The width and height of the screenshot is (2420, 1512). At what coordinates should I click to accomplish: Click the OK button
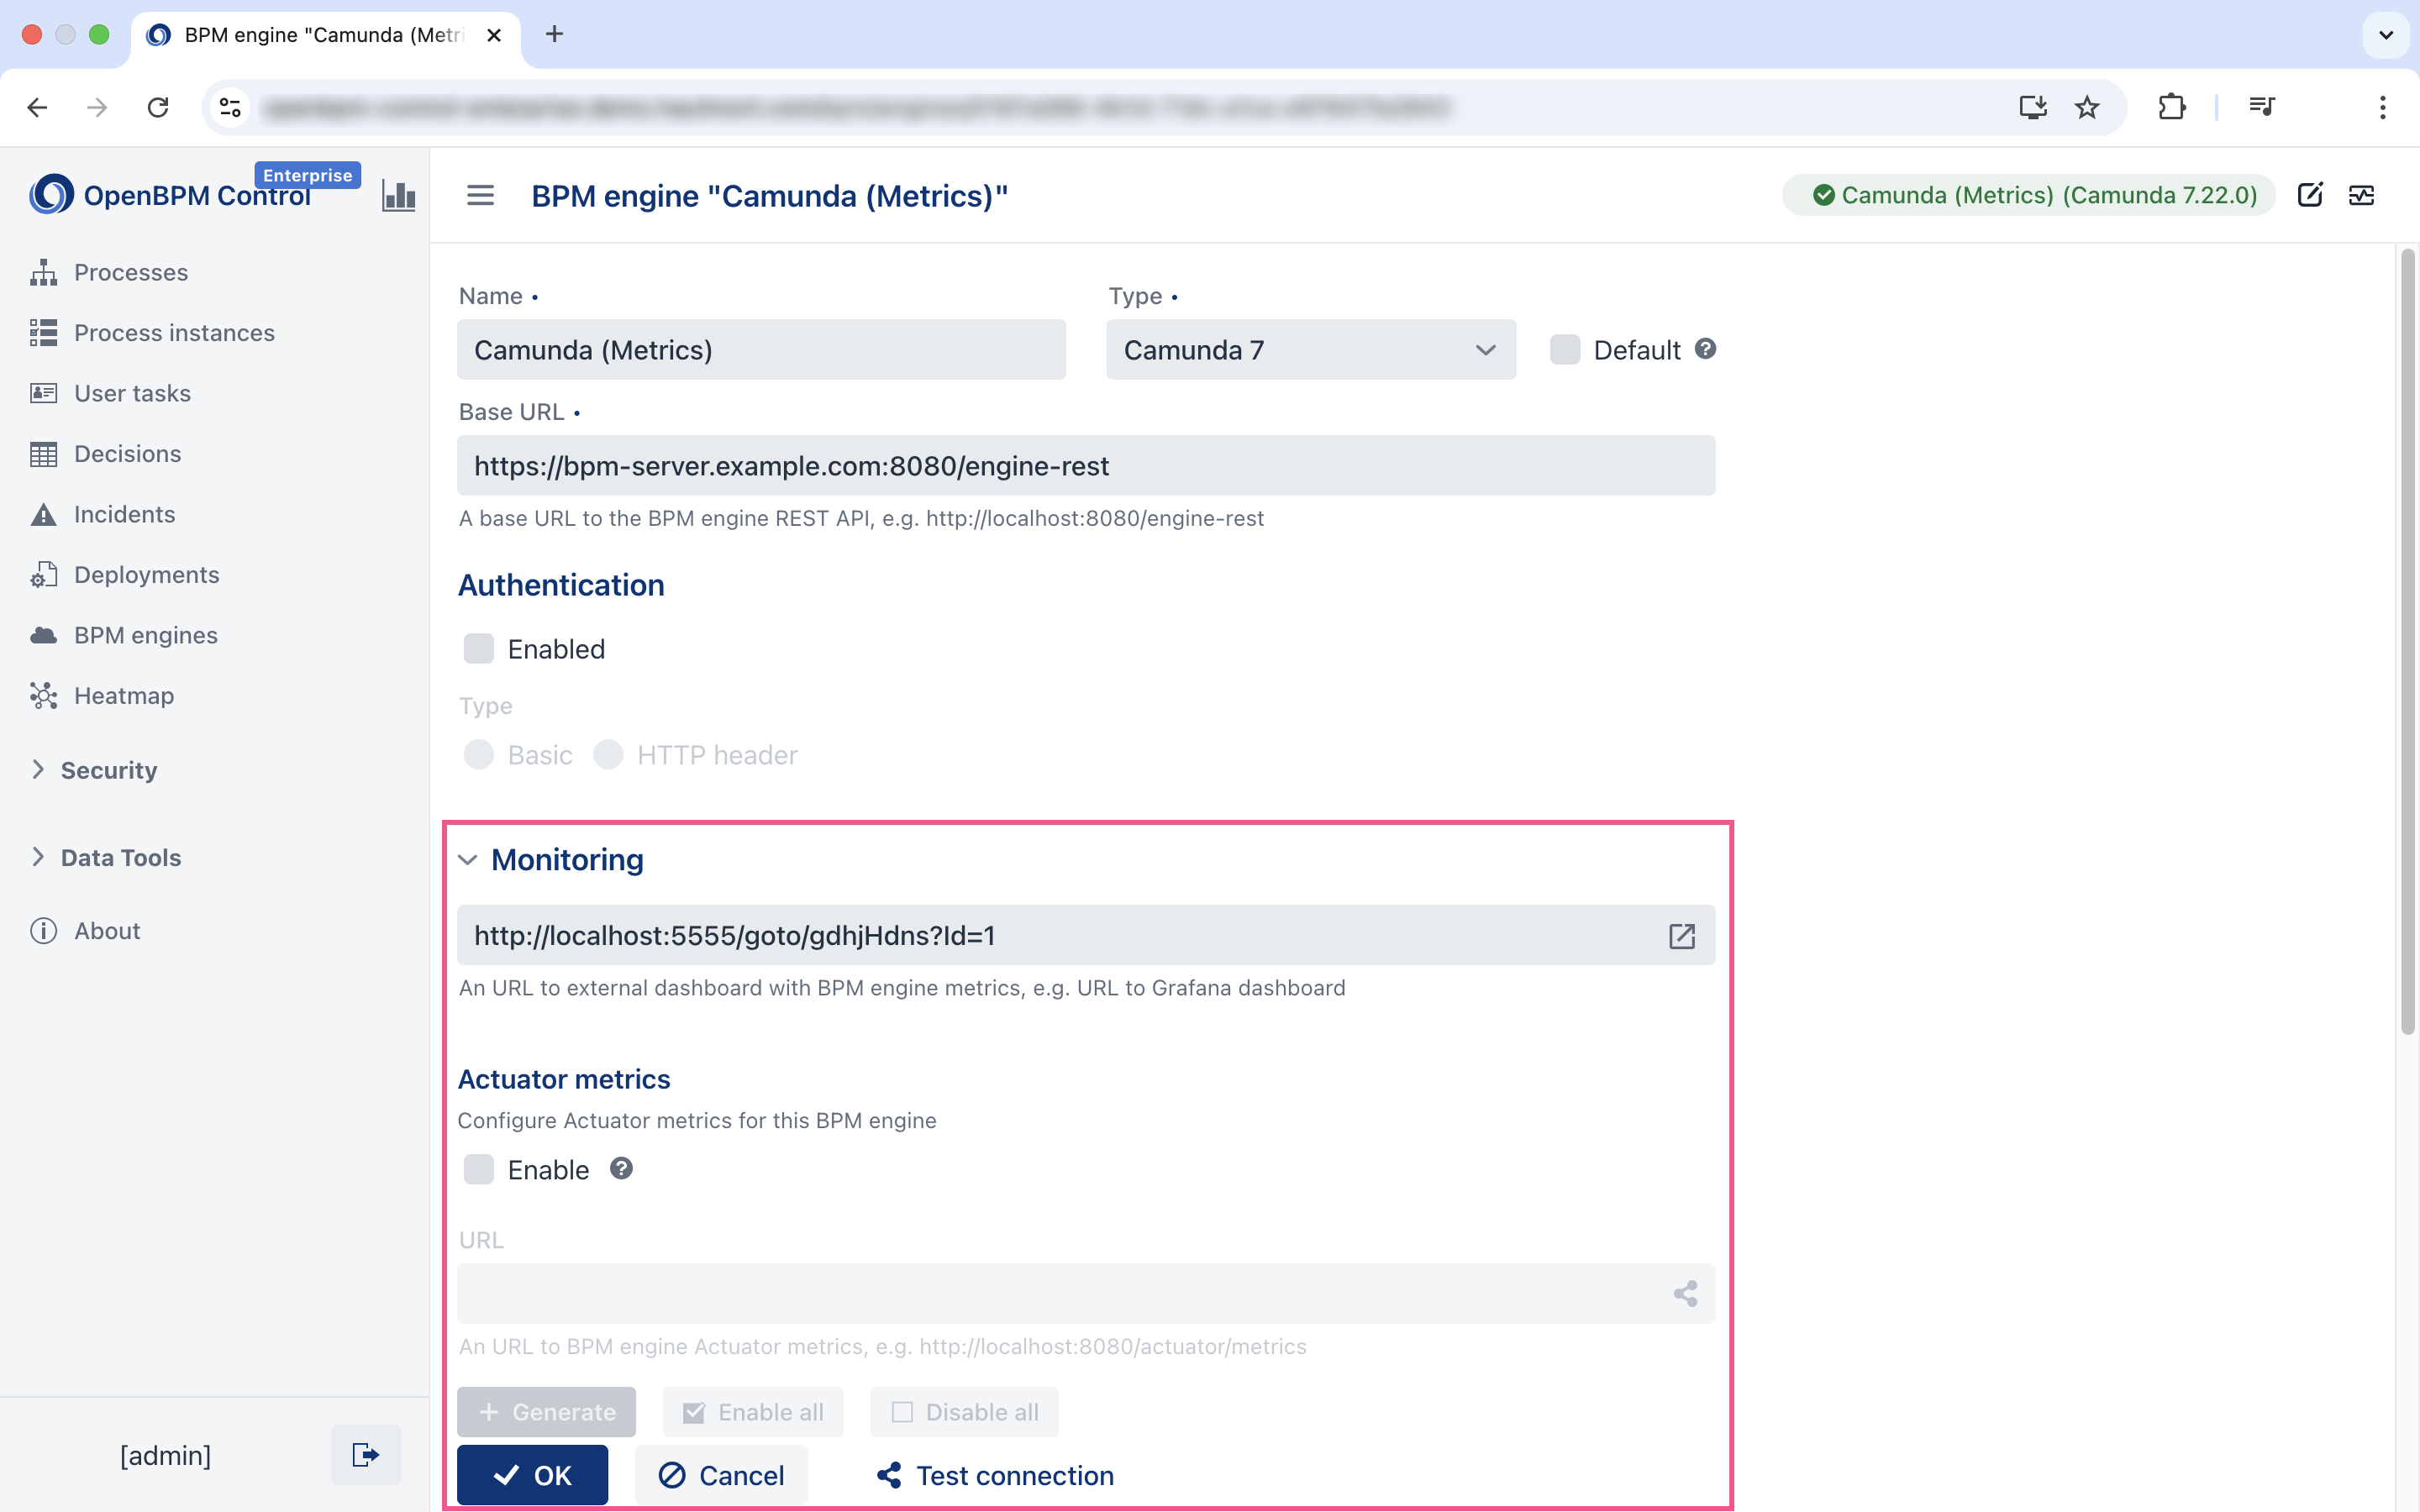pos(532,1475)
